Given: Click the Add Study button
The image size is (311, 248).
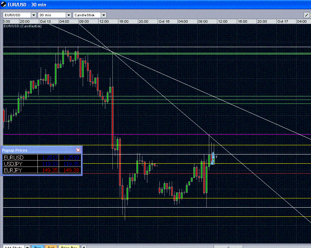Looking at the screenshot, I should click(x=13, y=247).
